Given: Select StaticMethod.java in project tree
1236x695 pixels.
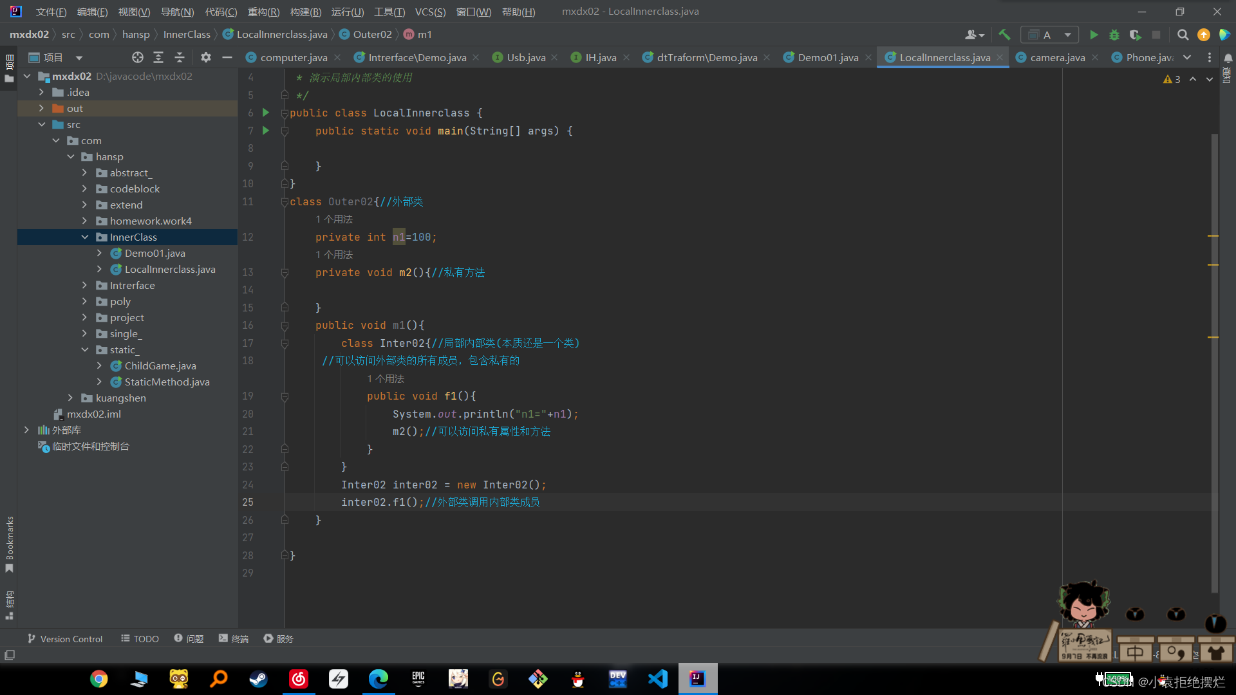Looking at the screenshot, I should pos(167,382).
